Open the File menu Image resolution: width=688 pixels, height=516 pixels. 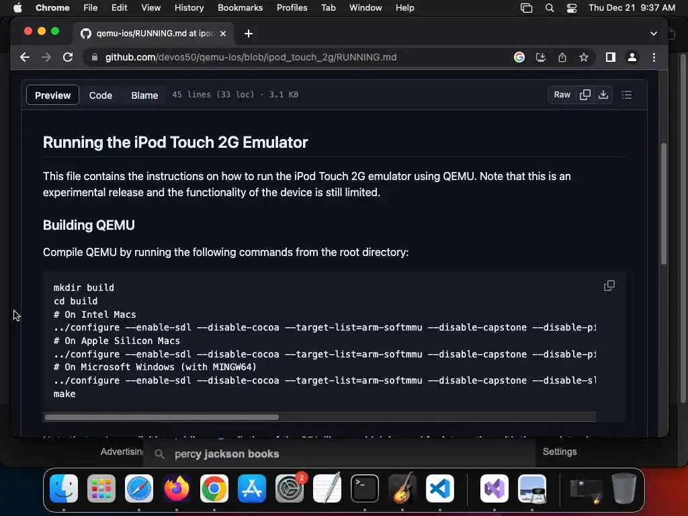91,8
